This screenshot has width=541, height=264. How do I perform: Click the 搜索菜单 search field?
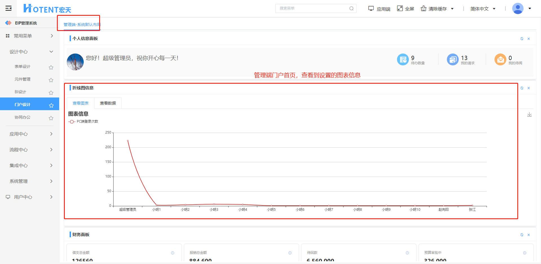313,8
